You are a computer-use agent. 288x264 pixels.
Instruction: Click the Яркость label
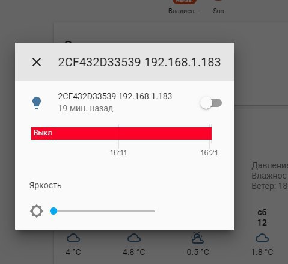click(45, 185)
